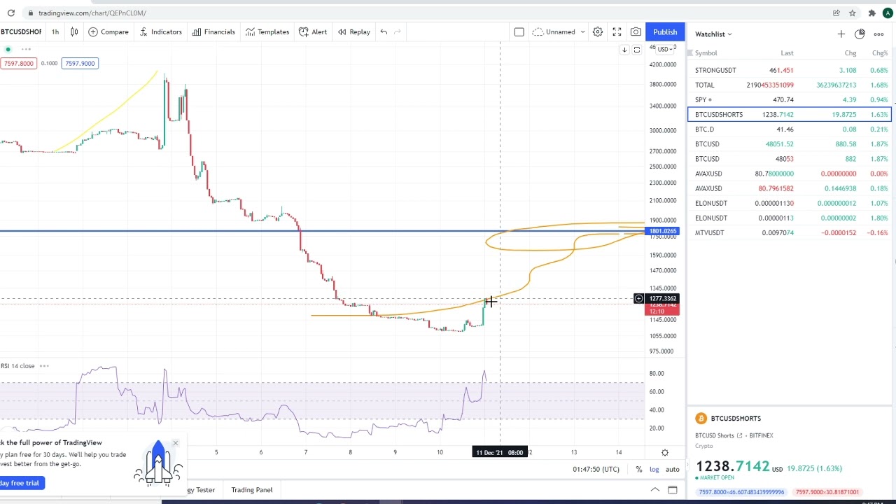Close the TradingView free trial promo
The width and height of the screenshot is (896, 504).
[175, 443]
